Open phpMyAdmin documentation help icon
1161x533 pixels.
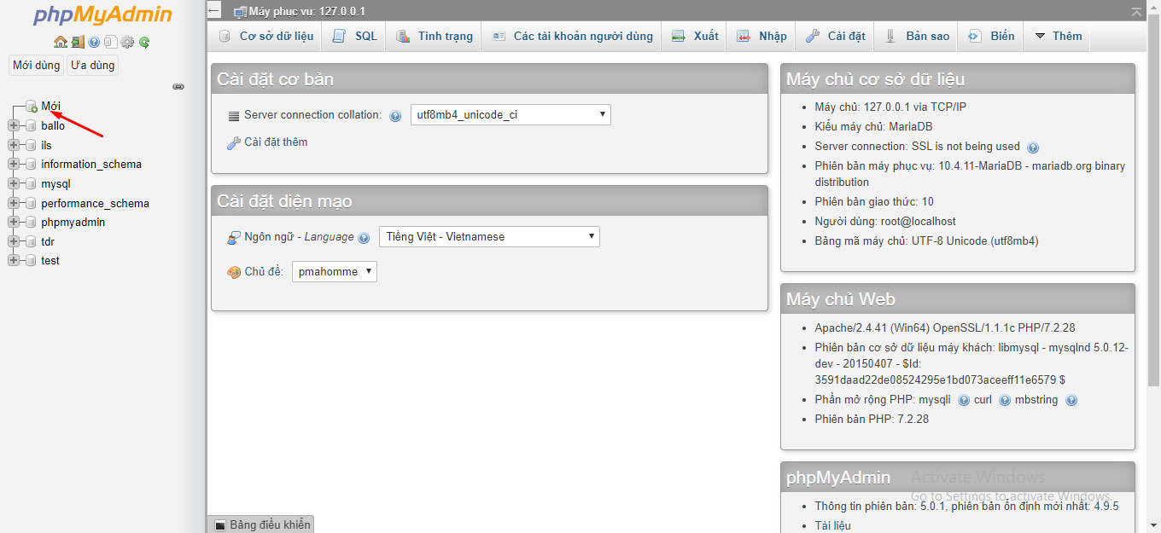94,42
